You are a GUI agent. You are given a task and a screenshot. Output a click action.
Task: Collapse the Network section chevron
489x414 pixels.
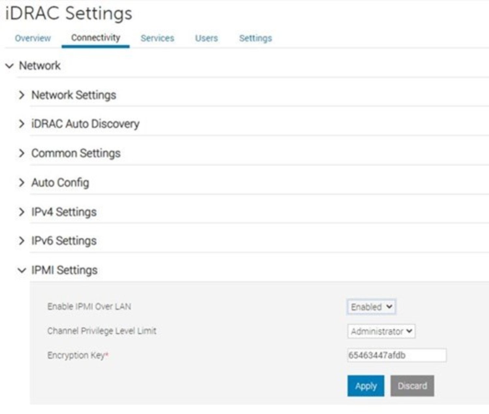10,66
